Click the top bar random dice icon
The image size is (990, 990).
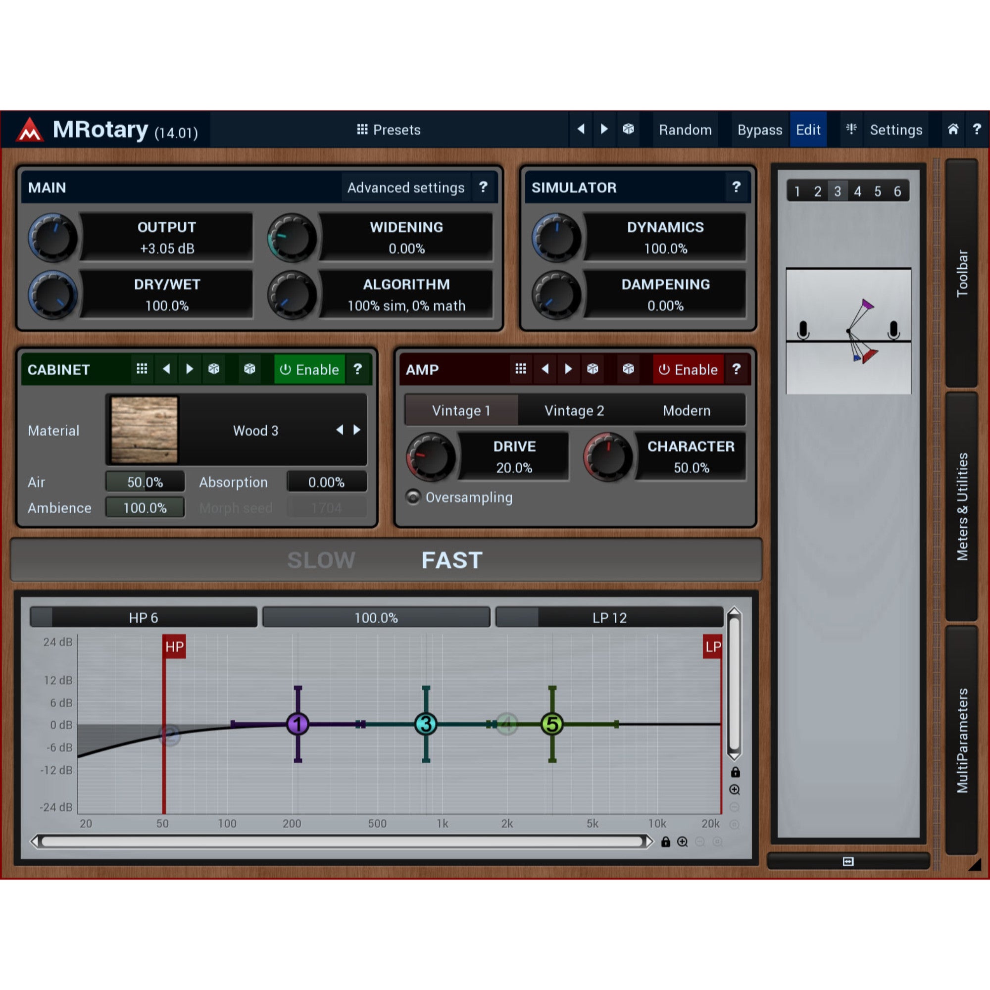coord(628,129)
